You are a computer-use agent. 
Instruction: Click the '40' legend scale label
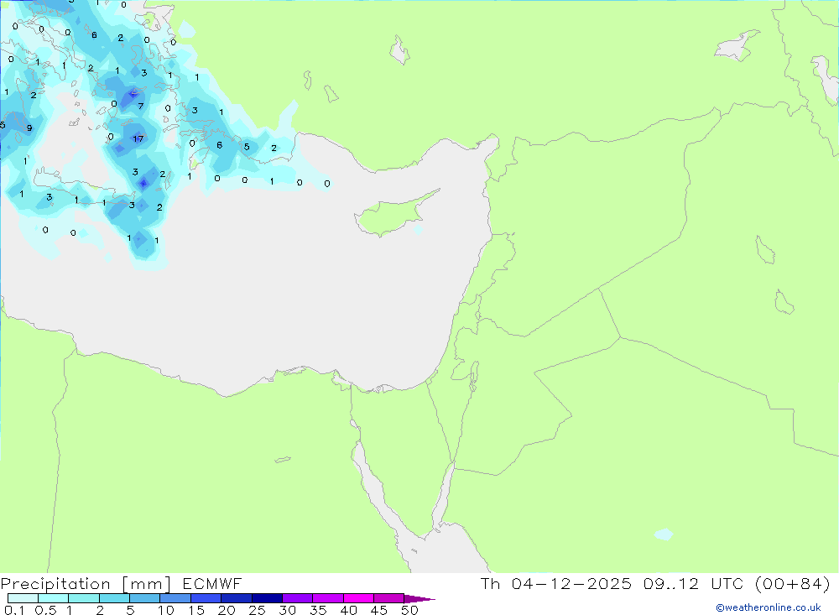(349, 610)
